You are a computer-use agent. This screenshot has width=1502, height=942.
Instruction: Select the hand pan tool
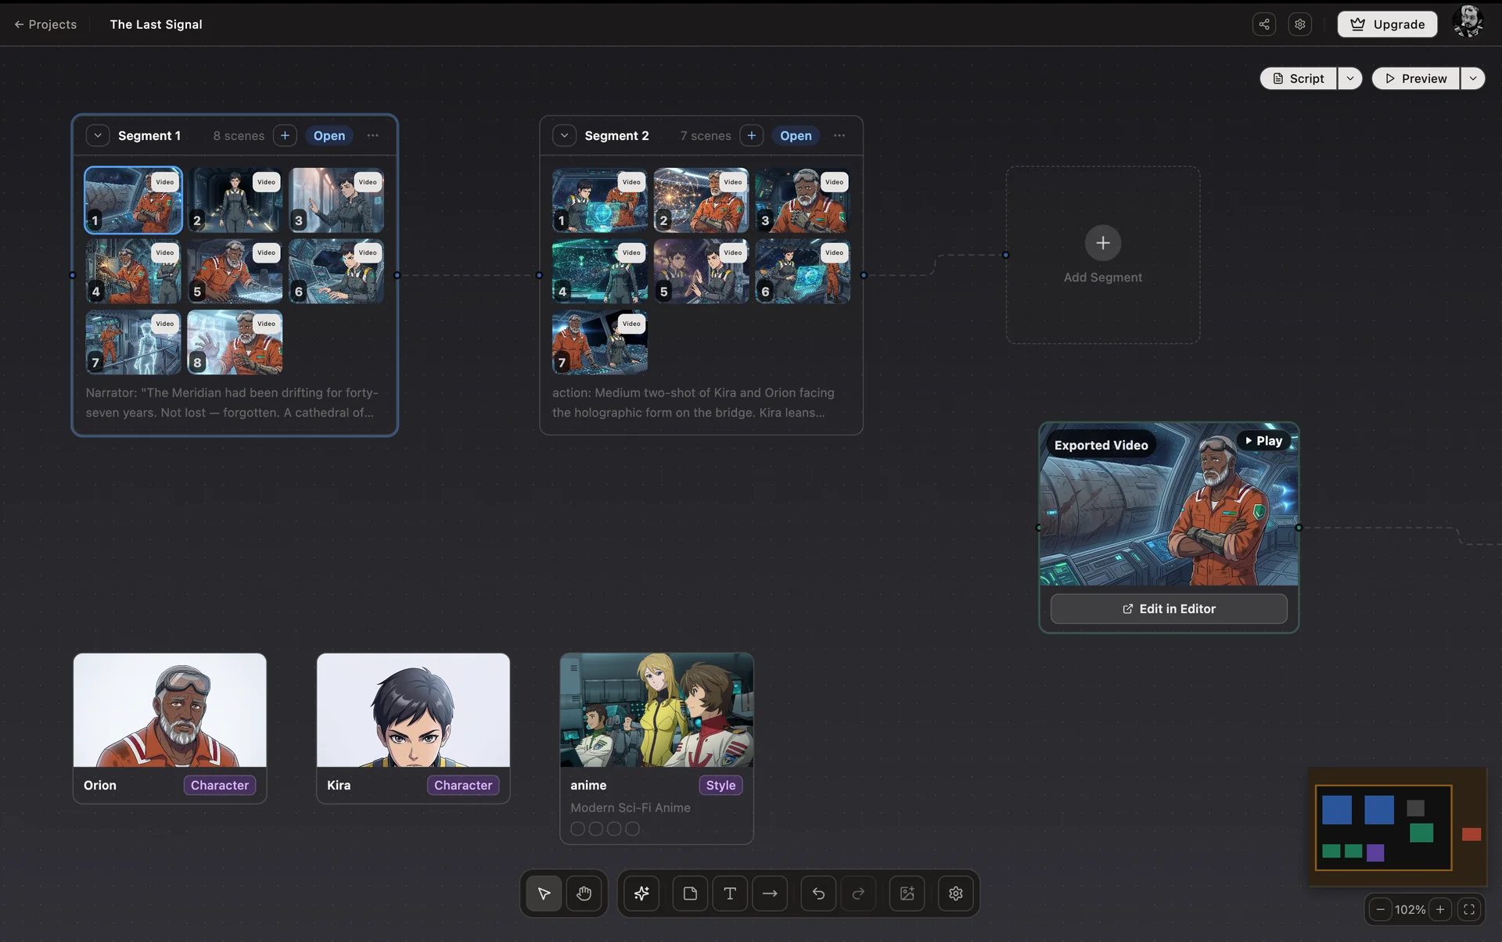point(584,894)
